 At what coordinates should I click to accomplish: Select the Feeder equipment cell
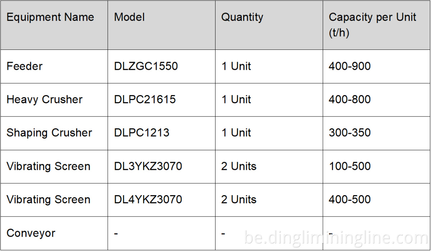[24, 66]
